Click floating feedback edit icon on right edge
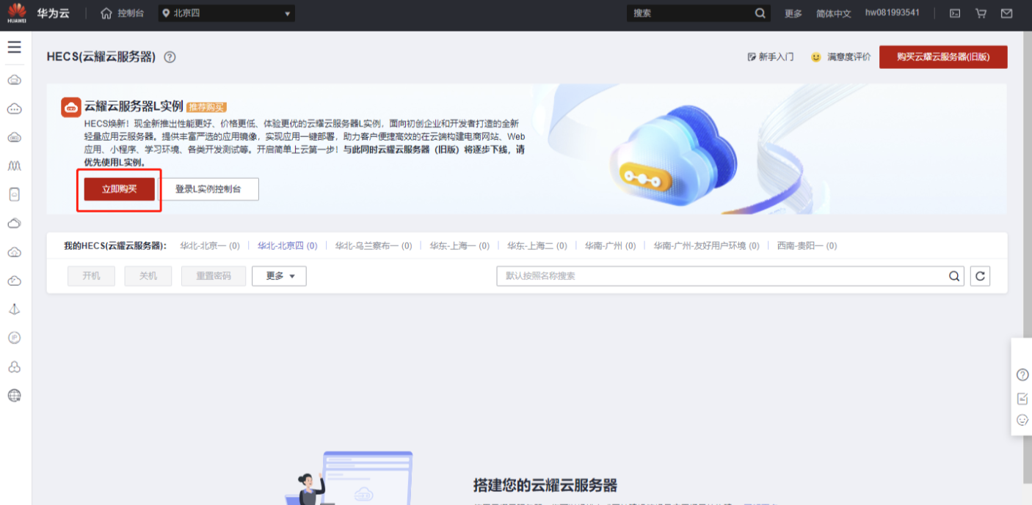The width and height of the screenshot is (1032, 505). (1022, 399)
